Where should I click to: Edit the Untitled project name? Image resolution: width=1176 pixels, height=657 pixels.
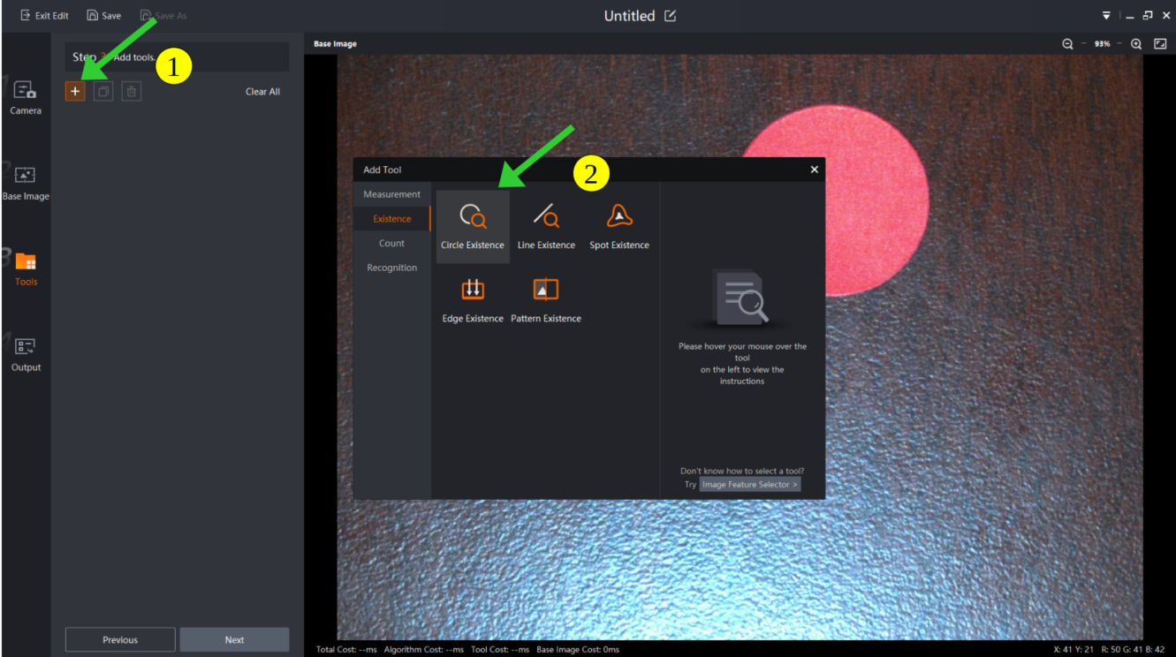coord(671,16)
